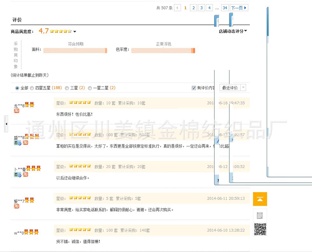312x252 pixels.
Task: Click the Taobao icon under 爱**7
Action: coord(17,206)
